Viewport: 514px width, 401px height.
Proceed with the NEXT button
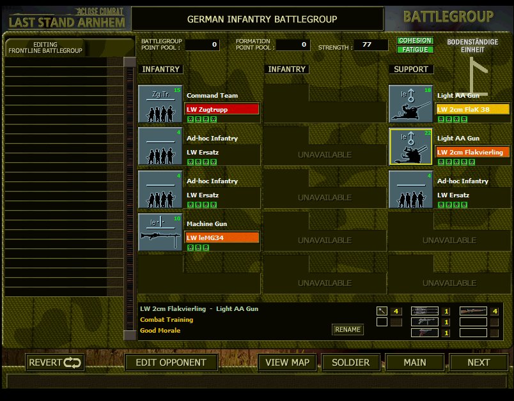(479, 363)
